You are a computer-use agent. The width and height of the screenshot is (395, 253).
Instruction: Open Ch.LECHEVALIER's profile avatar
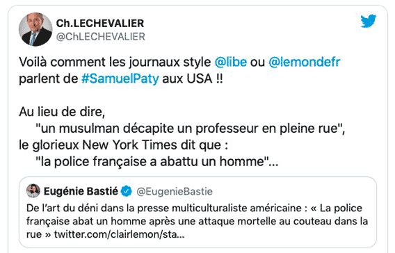click(x=35, y=29)
